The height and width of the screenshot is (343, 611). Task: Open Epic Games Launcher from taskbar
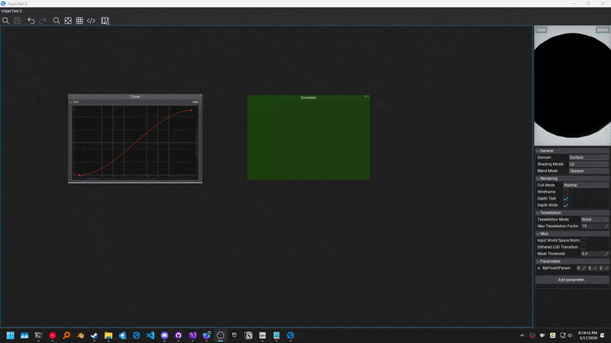point(234,335)
